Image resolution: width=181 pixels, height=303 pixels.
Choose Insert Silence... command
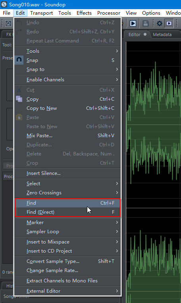coord(67,173)
